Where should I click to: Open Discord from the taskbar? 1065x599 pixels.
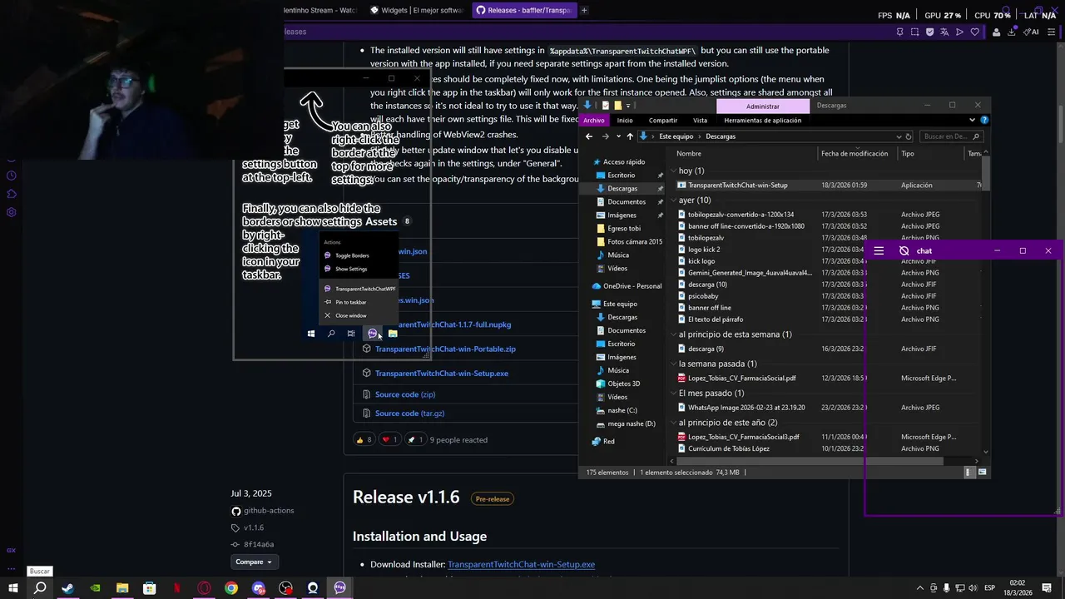[259, 588]
